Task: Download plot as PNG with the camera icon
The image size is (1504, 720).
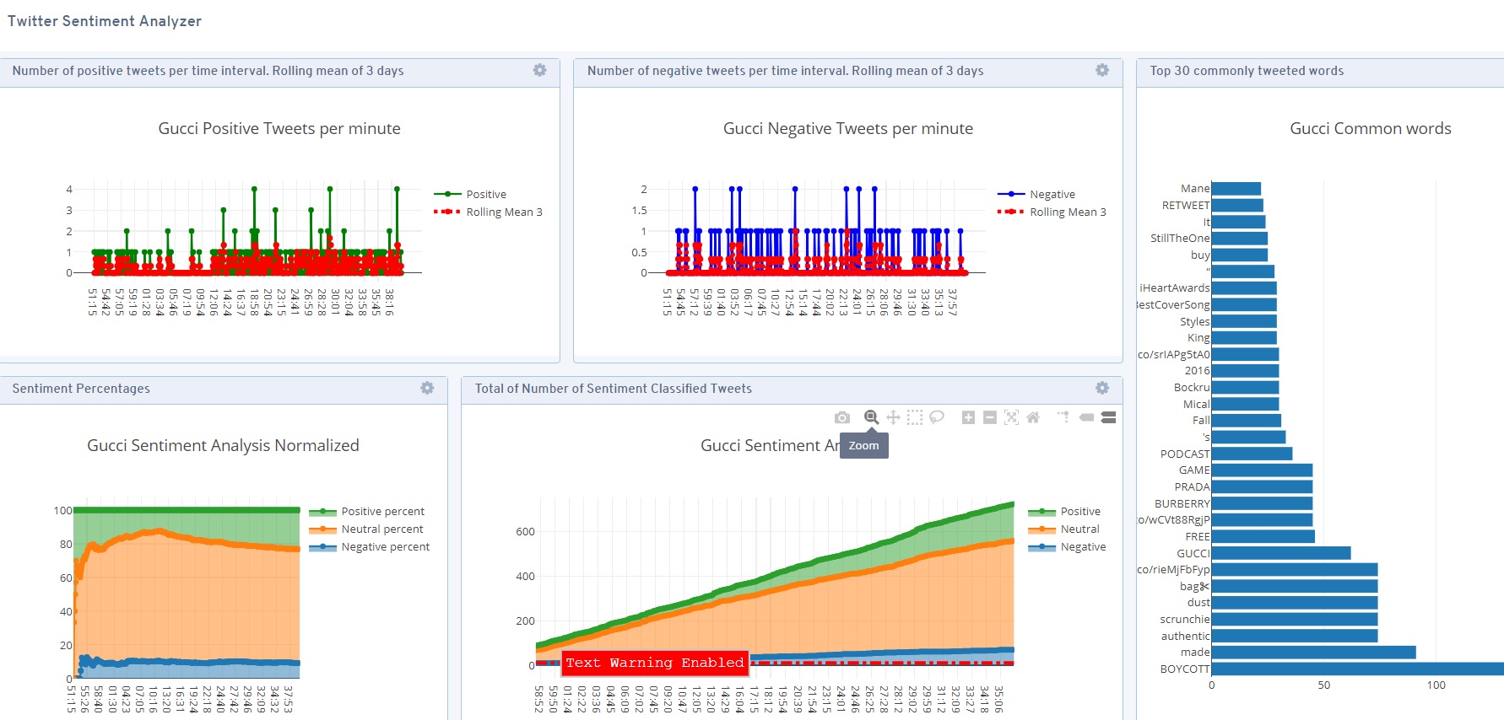Action: pos(841,417)
